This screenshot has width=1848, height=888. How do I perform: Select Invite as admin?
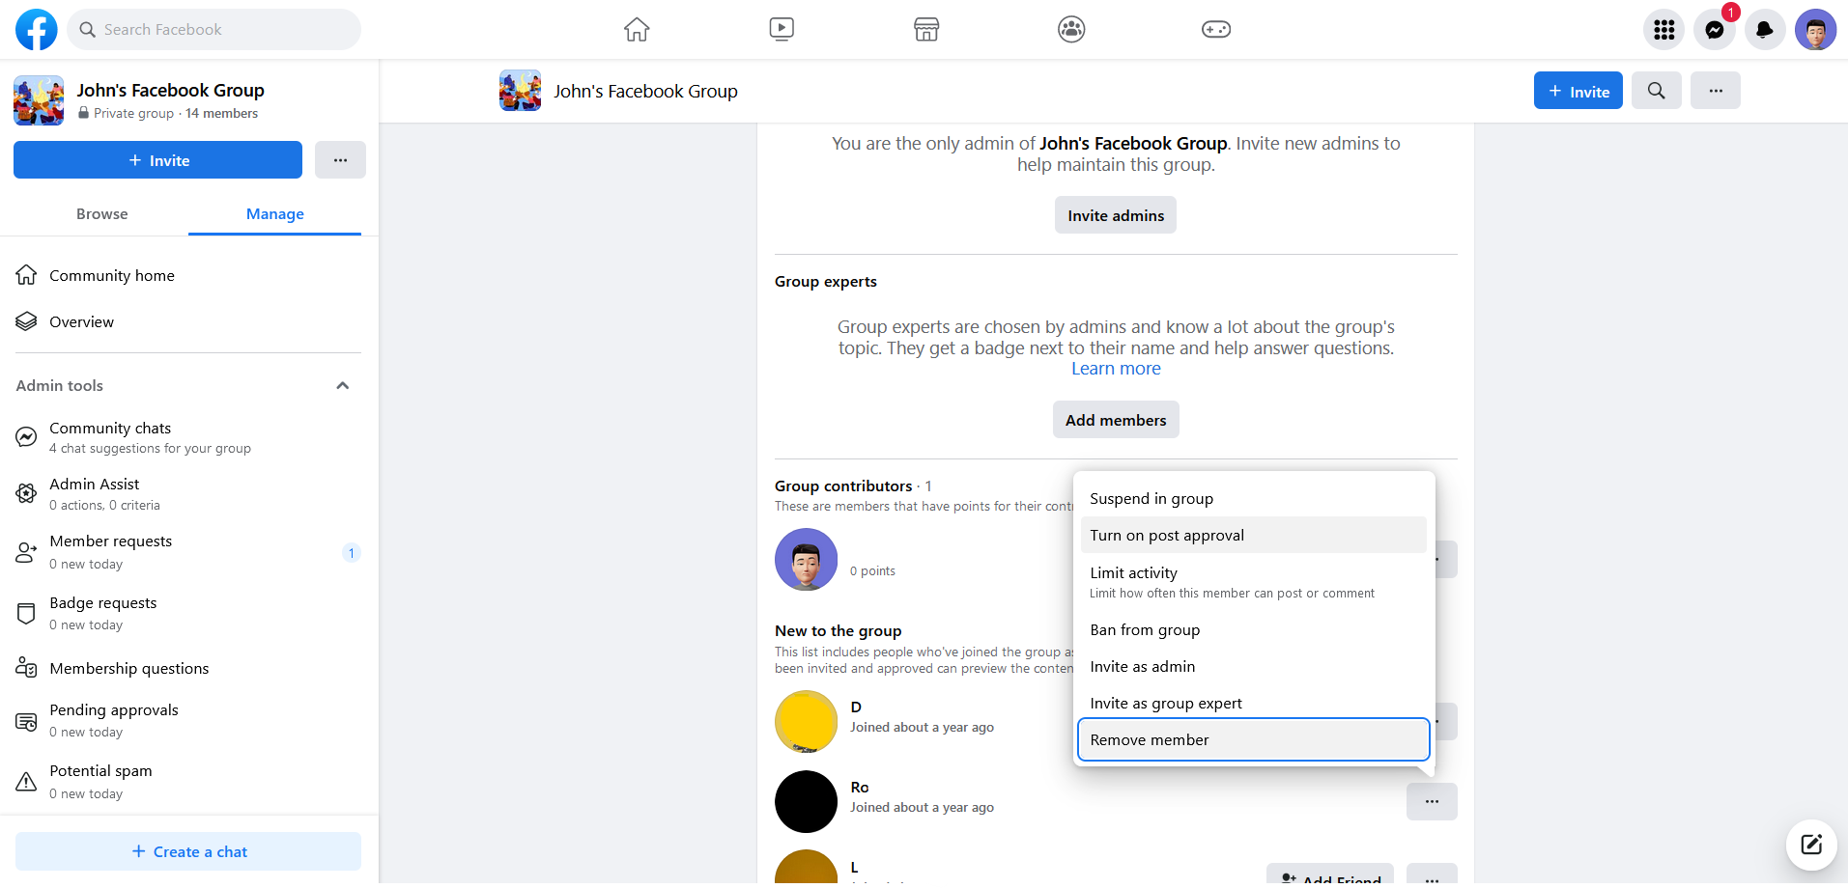[1254, 666]
